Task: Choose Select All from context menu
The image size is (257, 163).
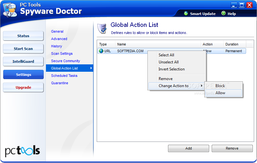Action: (x=177, y=55)
